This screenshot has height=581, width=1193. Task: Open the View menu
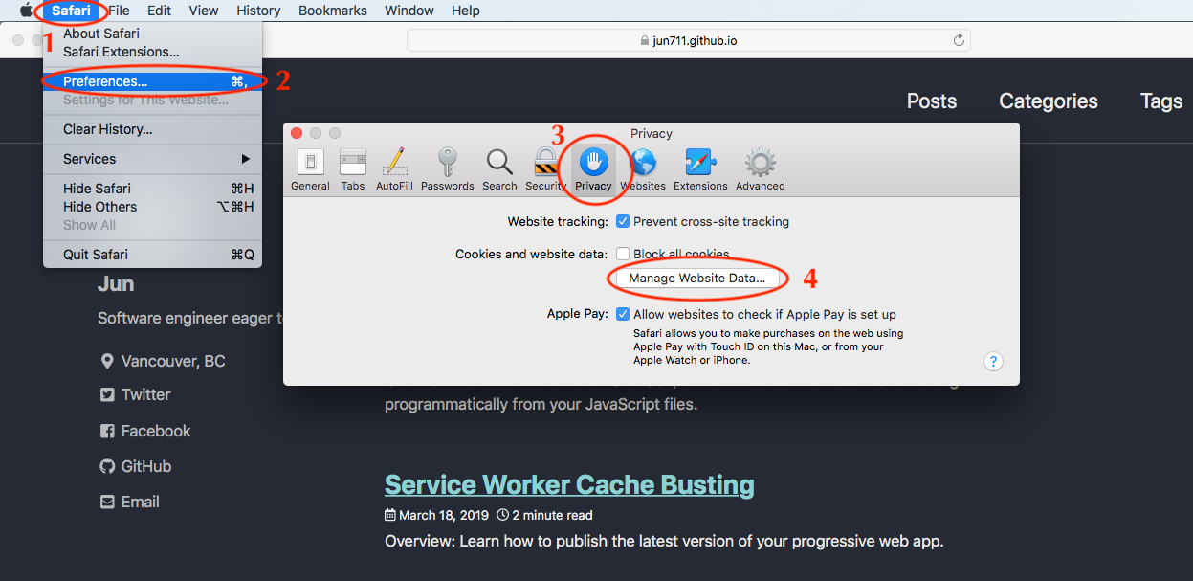coord(204,11)
